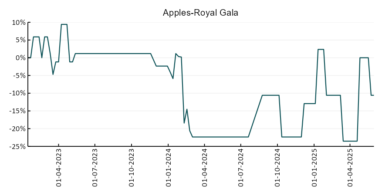The image size is (392, 196).
Task: Click the 0% y-axis label
Action: click(21, 58)
